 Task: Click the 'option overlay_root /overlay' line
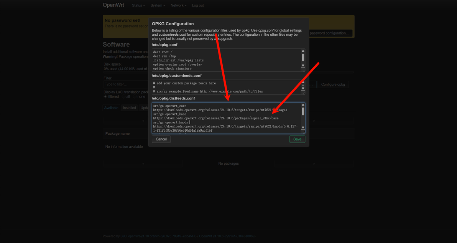coord(178,64)
